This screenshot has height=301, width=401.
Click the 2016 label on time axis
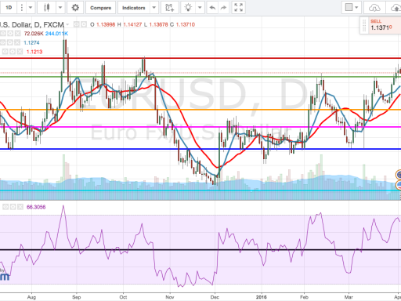tap(262, 297)
